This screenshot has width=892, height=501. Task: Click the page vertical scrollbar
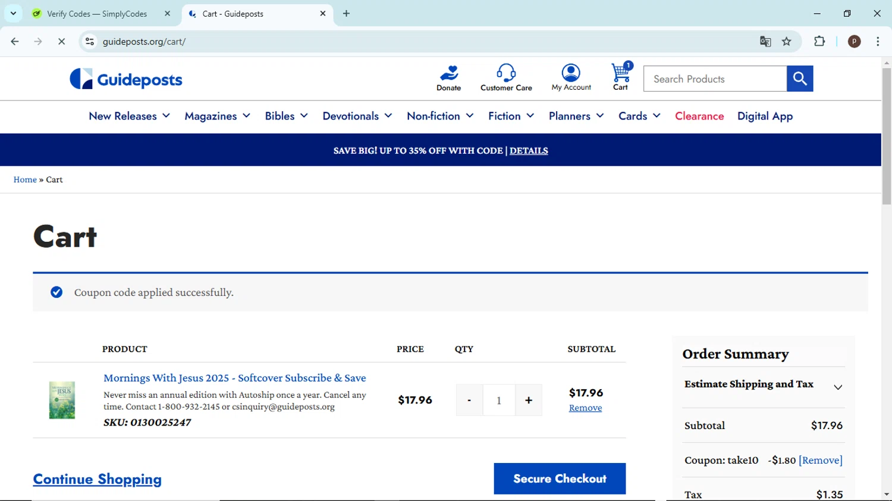point(887,136)
